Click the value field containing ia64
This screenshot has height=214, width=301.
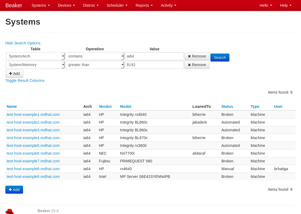coord(154,56)
